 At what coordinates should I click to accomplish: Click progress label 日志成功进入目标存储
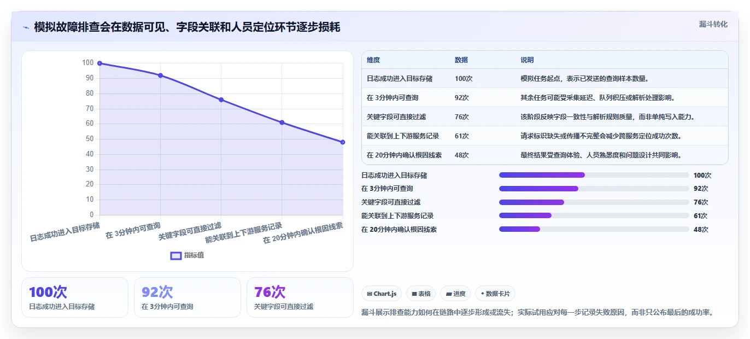tap(394, 176)
